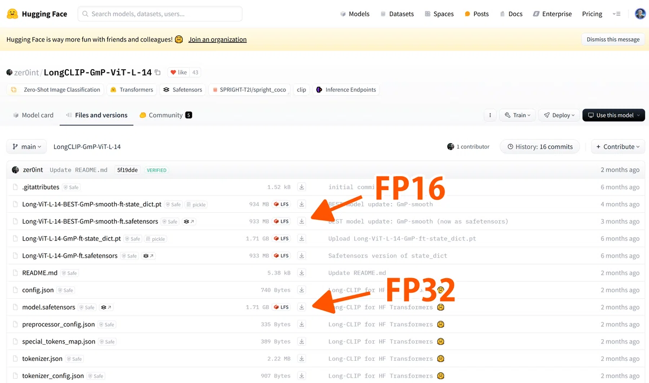Open the user profile avatar
This screenshot has height=383, width=649.
(640, 14)
